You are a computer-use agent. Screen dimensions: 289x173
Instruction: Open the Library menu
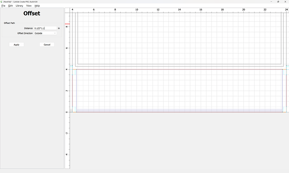(x=19, y=6)
